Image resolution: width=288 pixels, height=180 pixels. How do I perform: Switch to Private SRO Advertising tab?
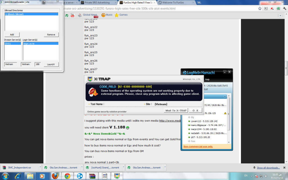click(99, 3)
